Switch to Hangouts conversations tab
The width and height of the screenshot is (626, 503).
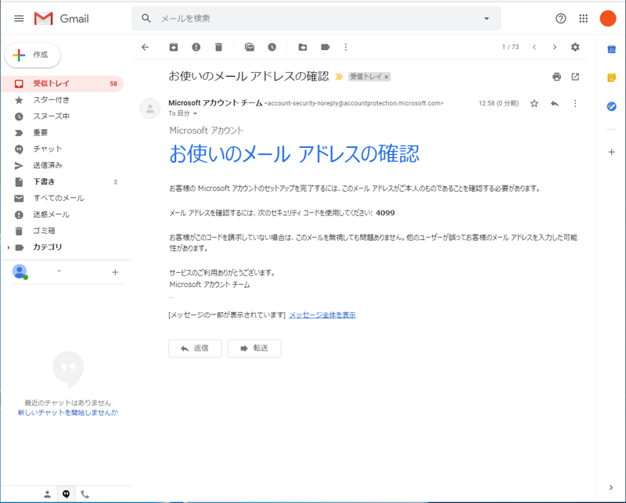[66, 494]
